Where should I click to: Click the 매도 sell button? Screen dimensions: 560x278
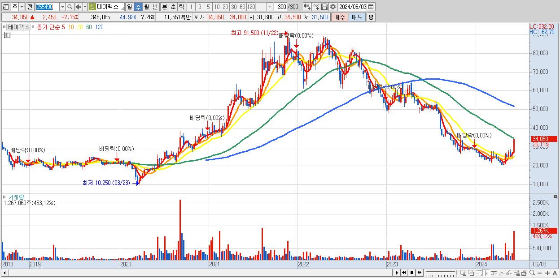pyautogui.click(x=357, y=17)
